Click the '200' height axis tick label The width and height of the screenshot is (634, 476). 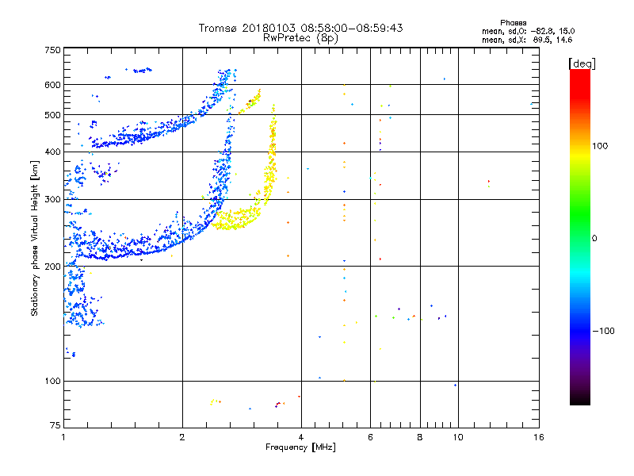coord(52,267)
